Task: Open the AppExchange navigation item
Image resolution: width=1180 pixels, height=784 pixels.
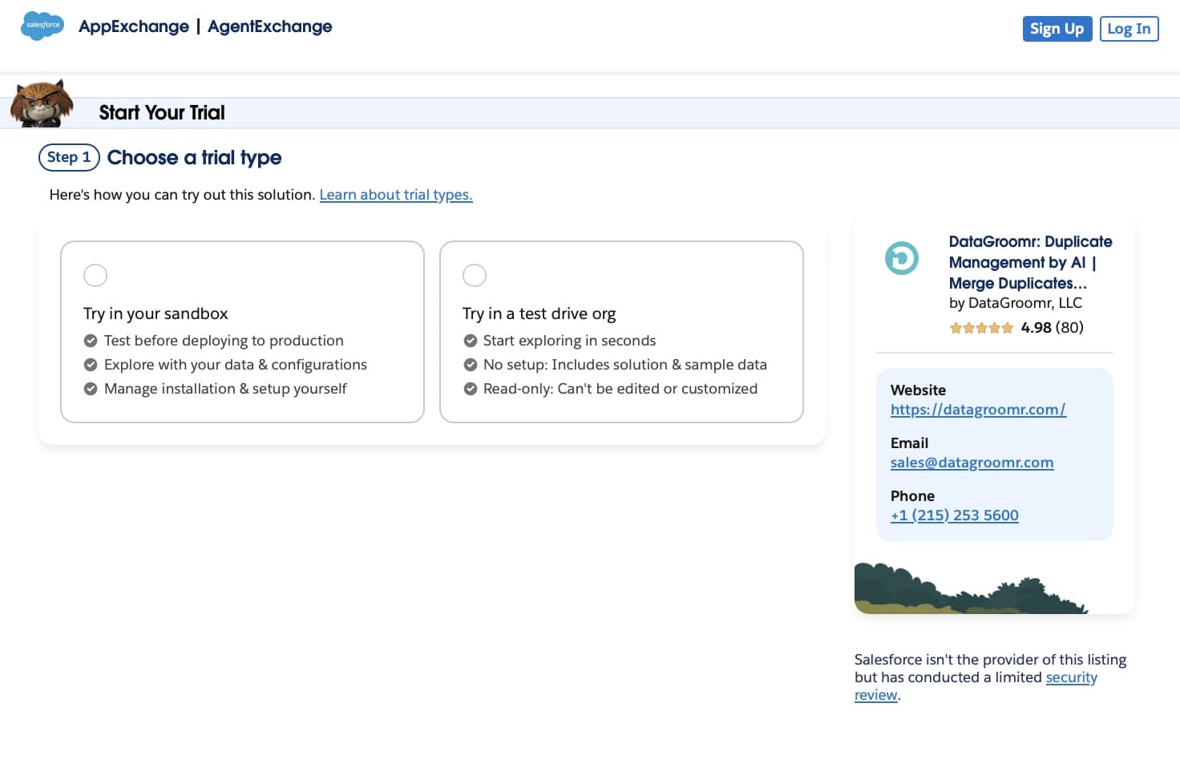Action: click(x=133, y=26)
